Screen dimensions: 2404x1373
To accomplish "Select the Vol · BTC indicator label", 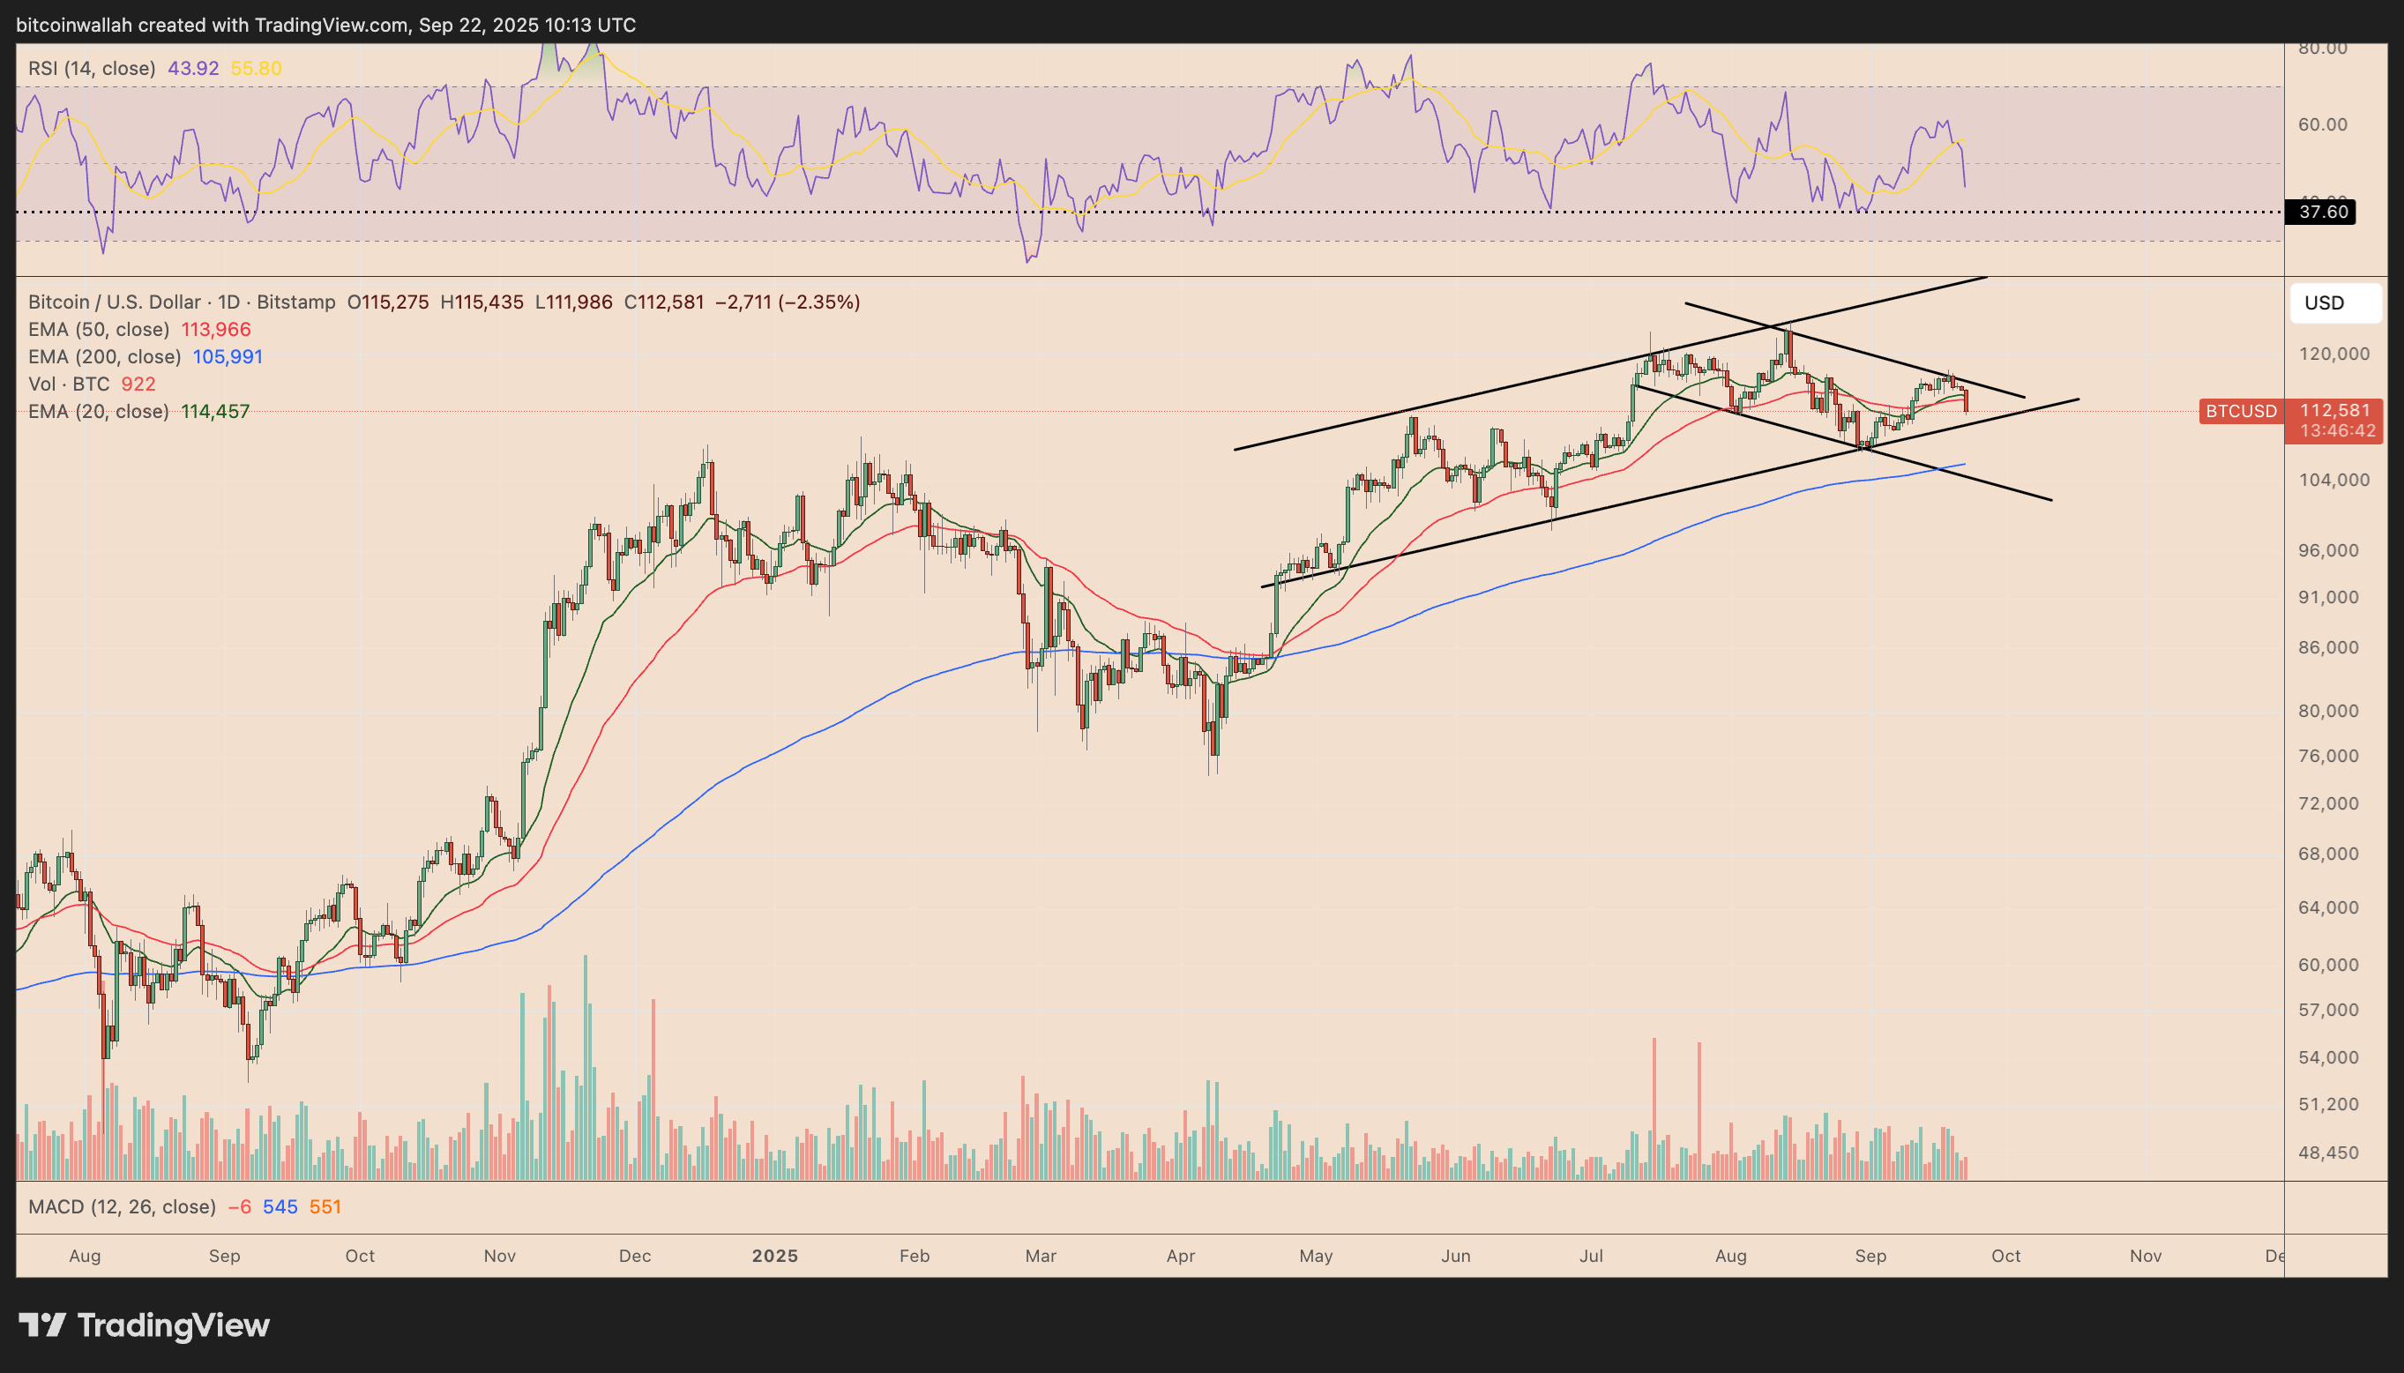I will click(x=69, y=384).
